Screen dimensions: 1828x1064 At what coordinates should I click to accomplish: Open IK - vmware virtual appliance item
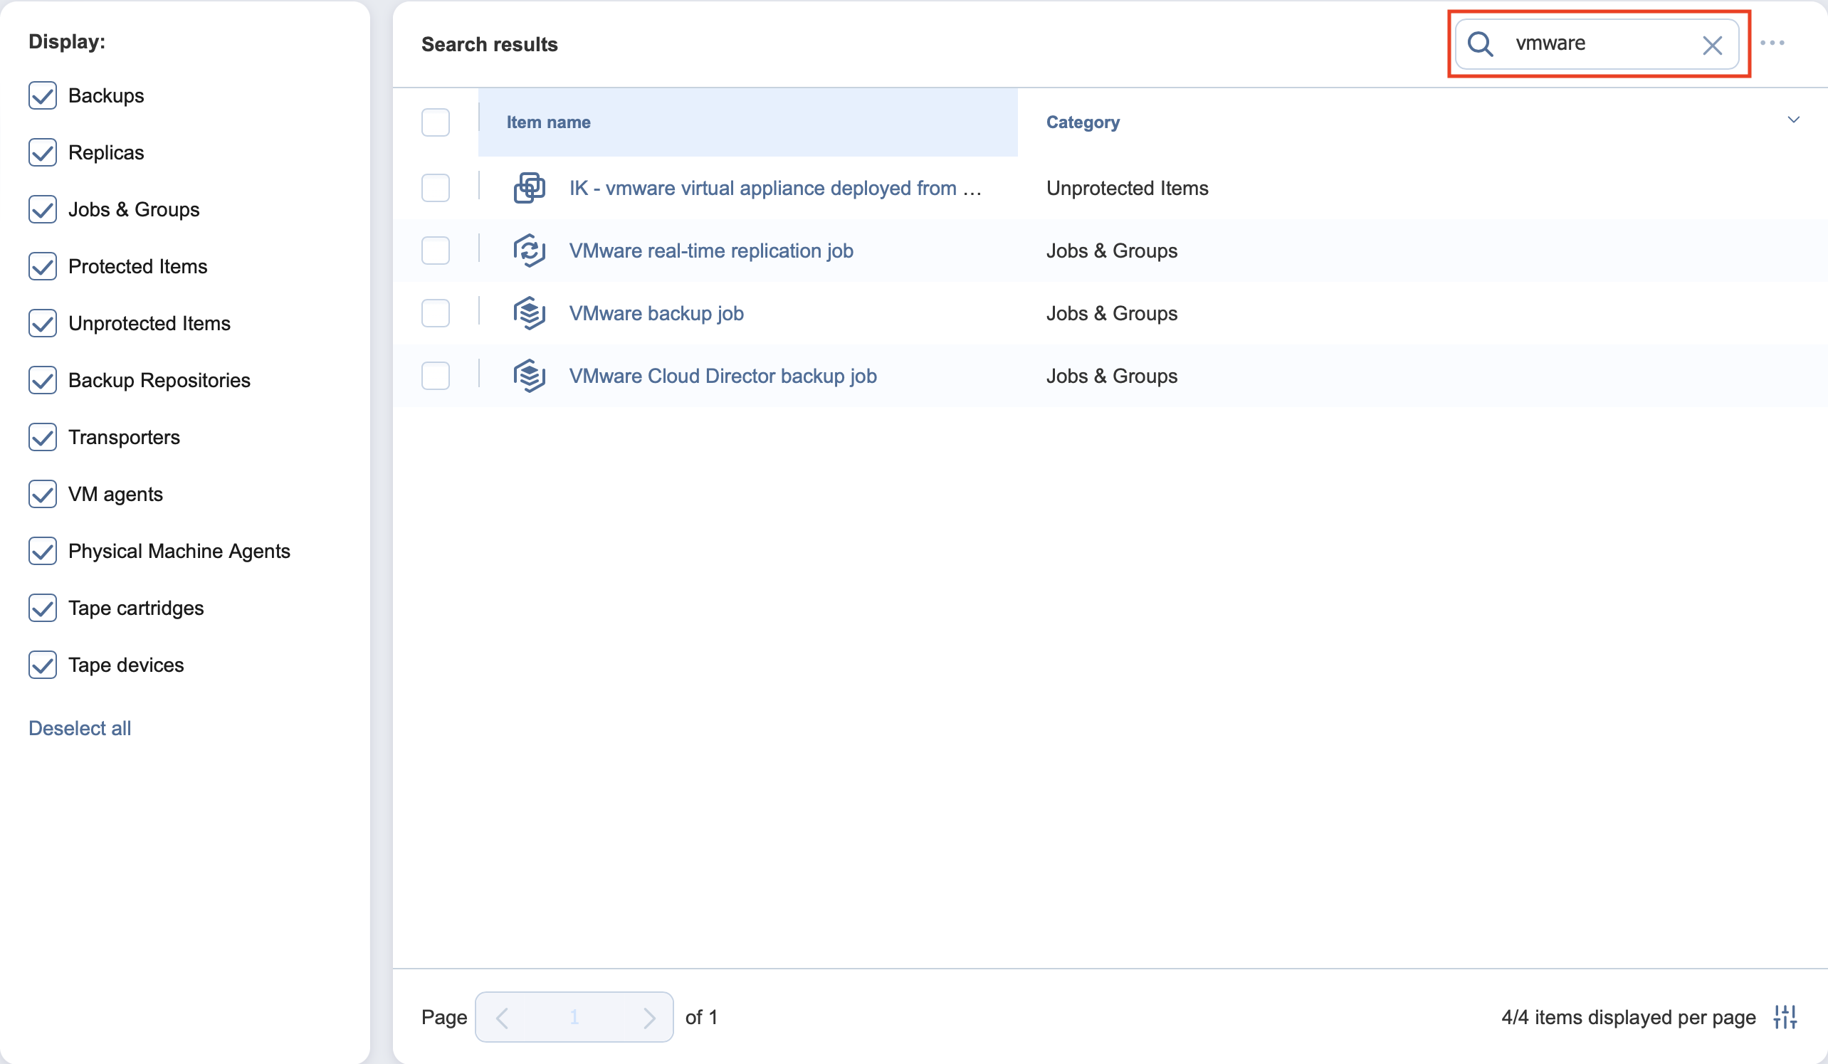coord(775,188)
